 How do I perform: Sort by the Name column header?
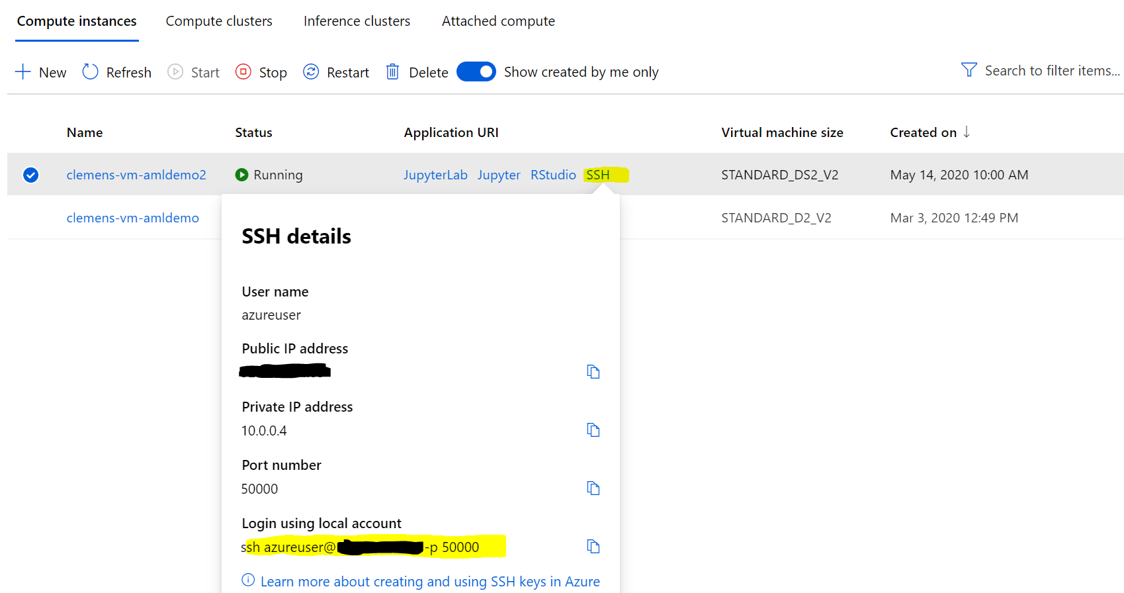pos(85,132)
